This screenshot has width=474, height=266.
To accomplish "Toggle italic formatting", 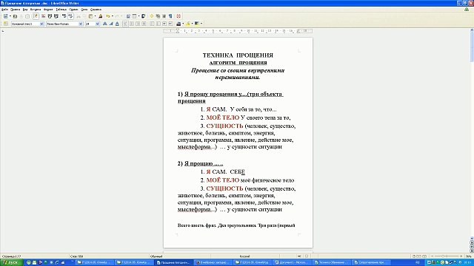I will 111,24.
